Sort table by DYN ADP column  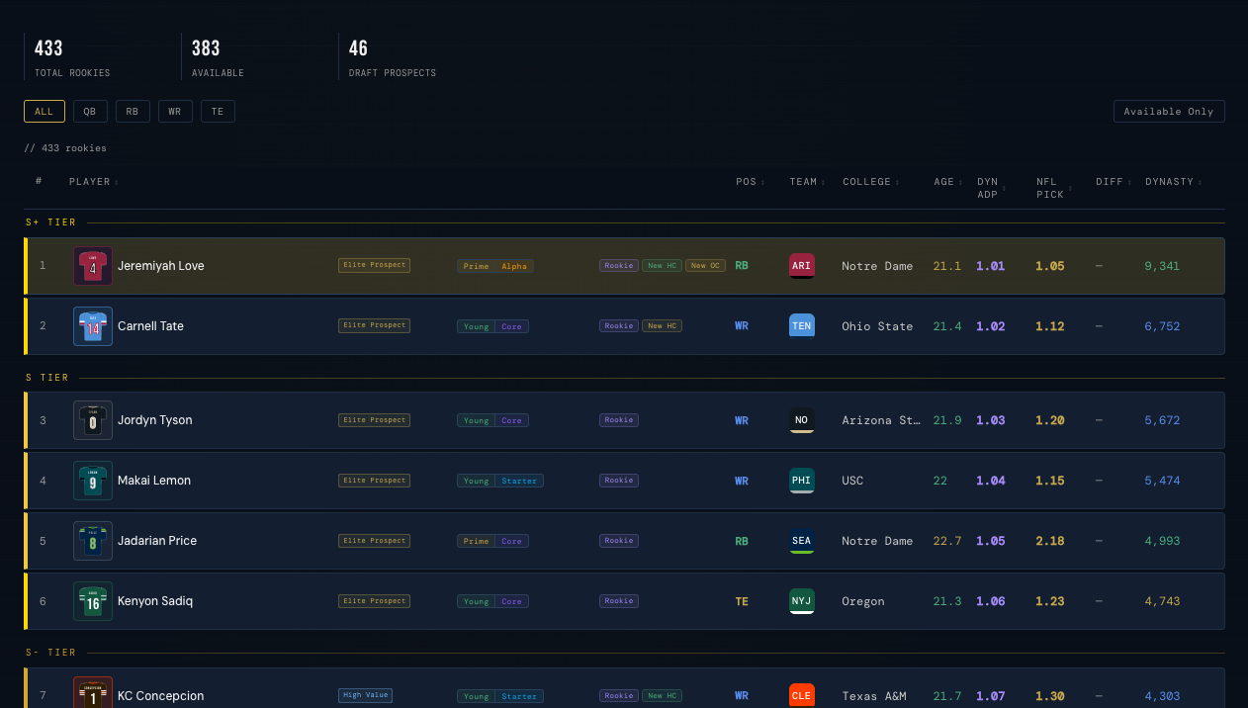point(990,188)
